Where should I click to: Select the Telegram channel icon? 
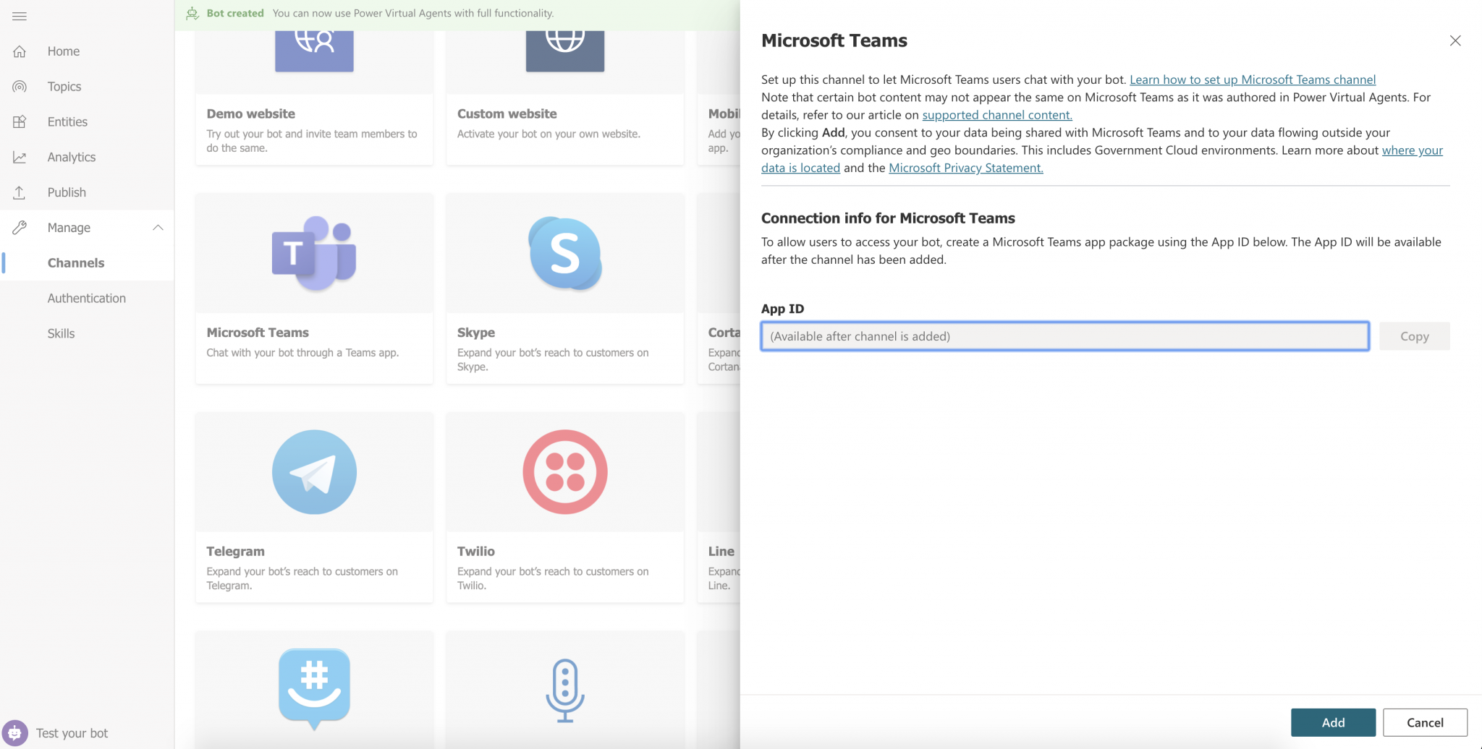tap(313, 471)
